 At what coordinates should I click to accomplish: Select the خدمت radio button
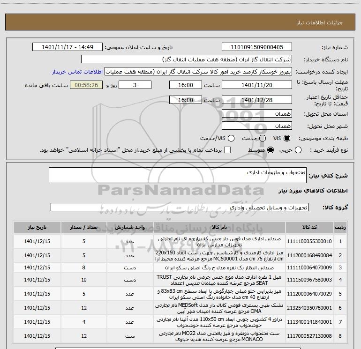pyautogui.click(x=263, y=138)
